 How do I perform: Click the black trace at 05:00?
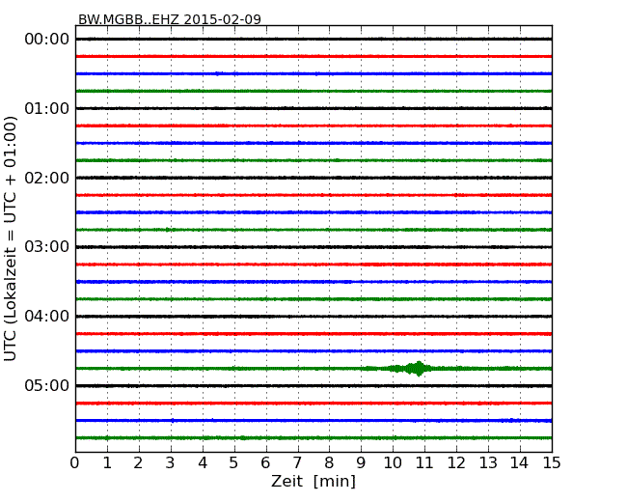pyautogui.click(x=313, y=386)
